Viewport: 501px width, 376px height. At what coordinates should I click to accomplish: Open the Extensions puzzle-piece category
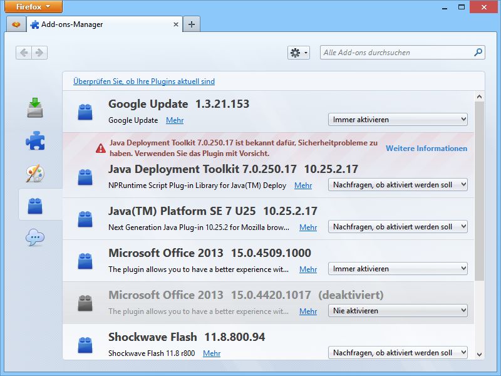pos(35,140)
